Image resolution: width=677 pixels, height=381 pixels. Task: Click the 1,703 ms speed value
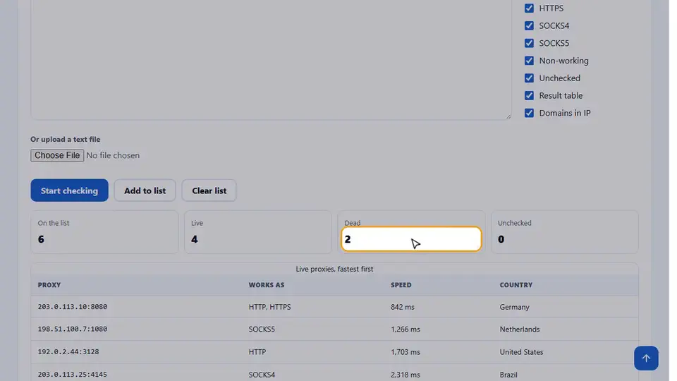tap(405, 352)
